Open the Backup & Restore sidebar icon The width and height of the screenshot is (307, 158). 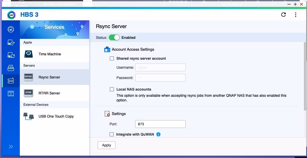(x=11, y=42)
